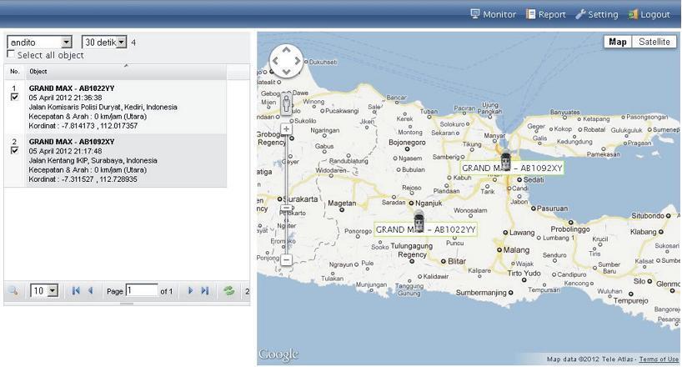Screen dimensions: 682x367
Task: Click the AB1092XY vehicle marker near Surabaya
Action: point(505,159)
